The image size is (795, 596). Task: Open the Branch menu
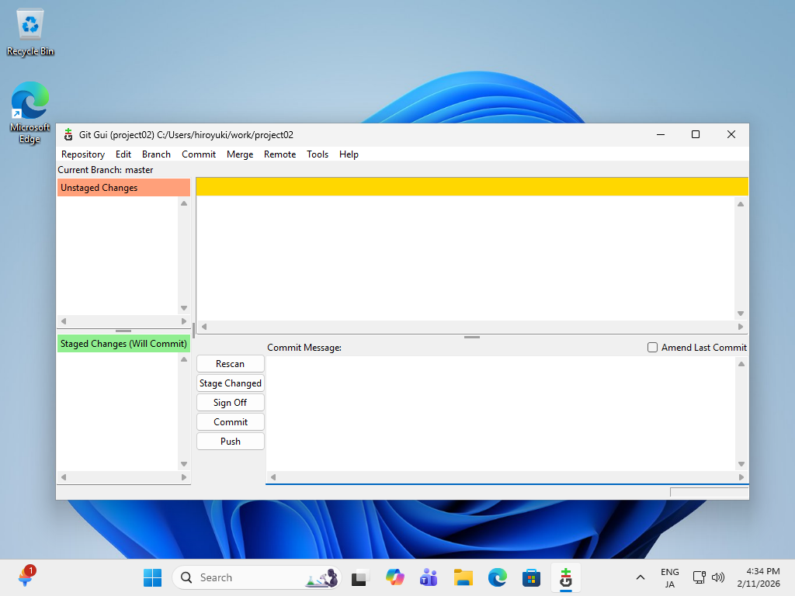(156, 154)
